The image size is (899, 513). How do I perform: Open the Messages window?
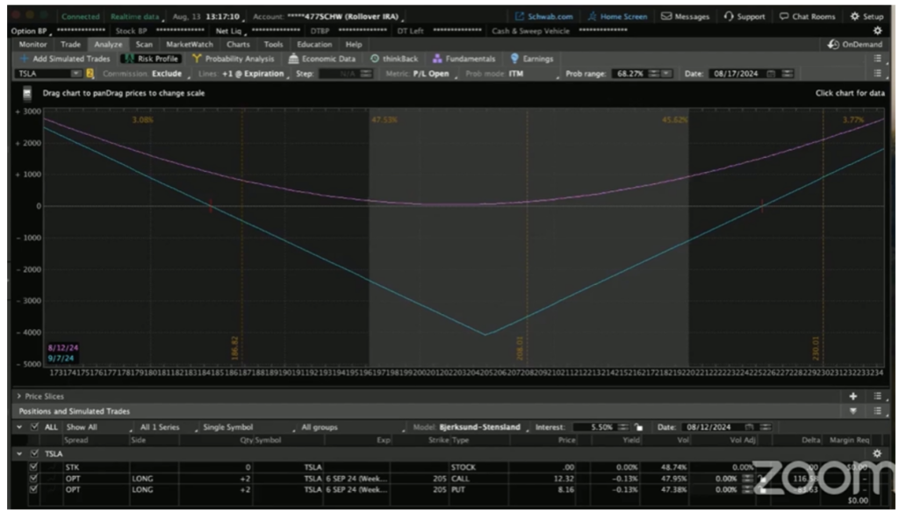[x=685, y=17]
